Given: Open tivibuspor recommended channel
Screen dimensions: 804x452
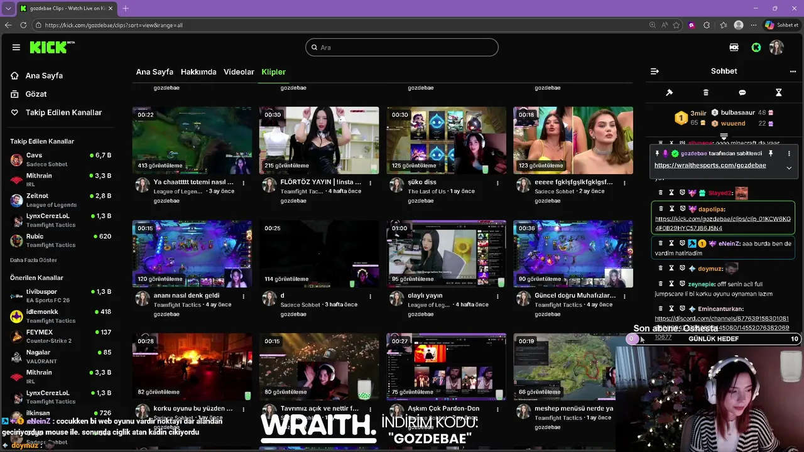Looking at the screenshot, I should pyautogui.click(x=61, y=296).
